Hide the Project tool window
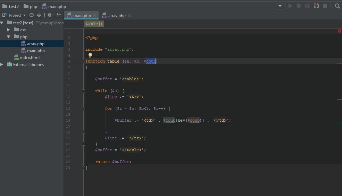Screen dimensions: 342x196 (59, 15)
